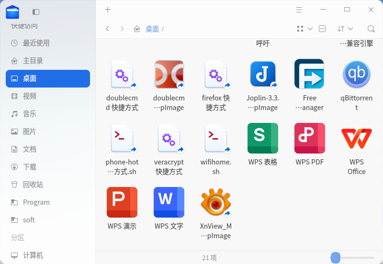Open the WPS 表格 spreadsheet icon

tap(263, 138)
